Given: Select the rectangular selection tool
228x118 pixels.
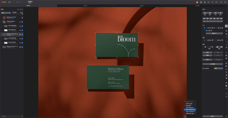Looking at the screenshot, I should (x=226, y=42).
